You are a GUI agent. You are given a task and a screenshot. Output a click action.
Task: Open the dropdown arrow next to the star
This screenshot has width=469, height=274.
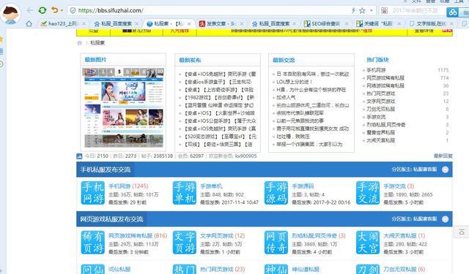pyautogui.click(x=372, y=10)
